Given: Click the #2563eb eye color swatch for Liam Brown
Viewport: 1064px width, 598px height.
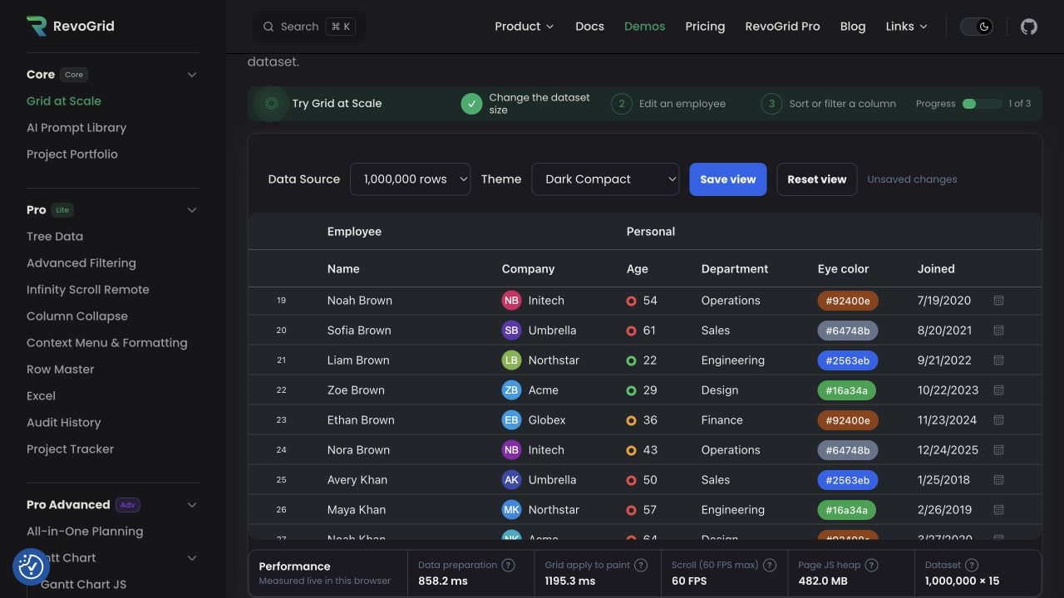Looking at the screenshot, I should [x=848, y=360].
